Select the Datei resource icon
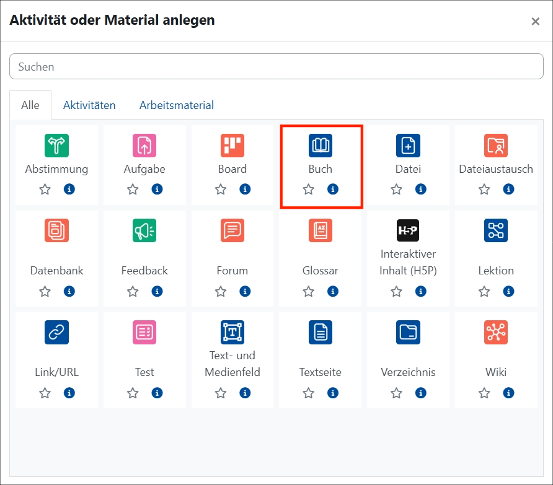 point(408,146)
